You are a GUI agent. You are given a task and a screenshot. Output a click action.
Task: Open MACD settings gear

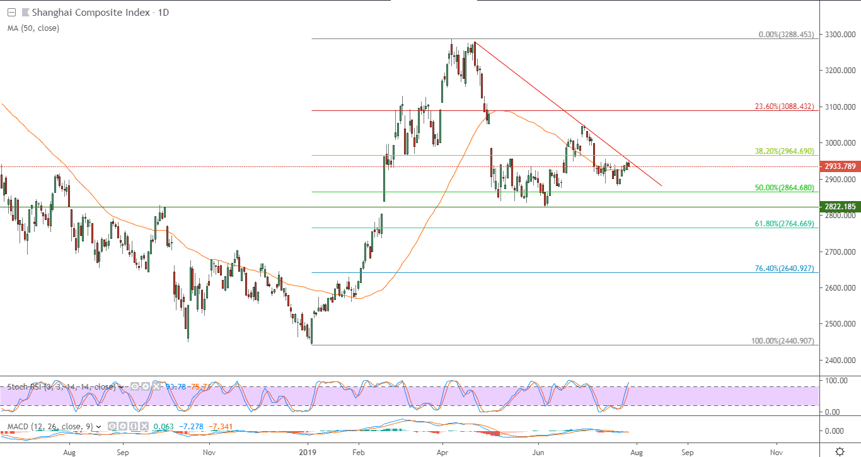tap(123, 427)
